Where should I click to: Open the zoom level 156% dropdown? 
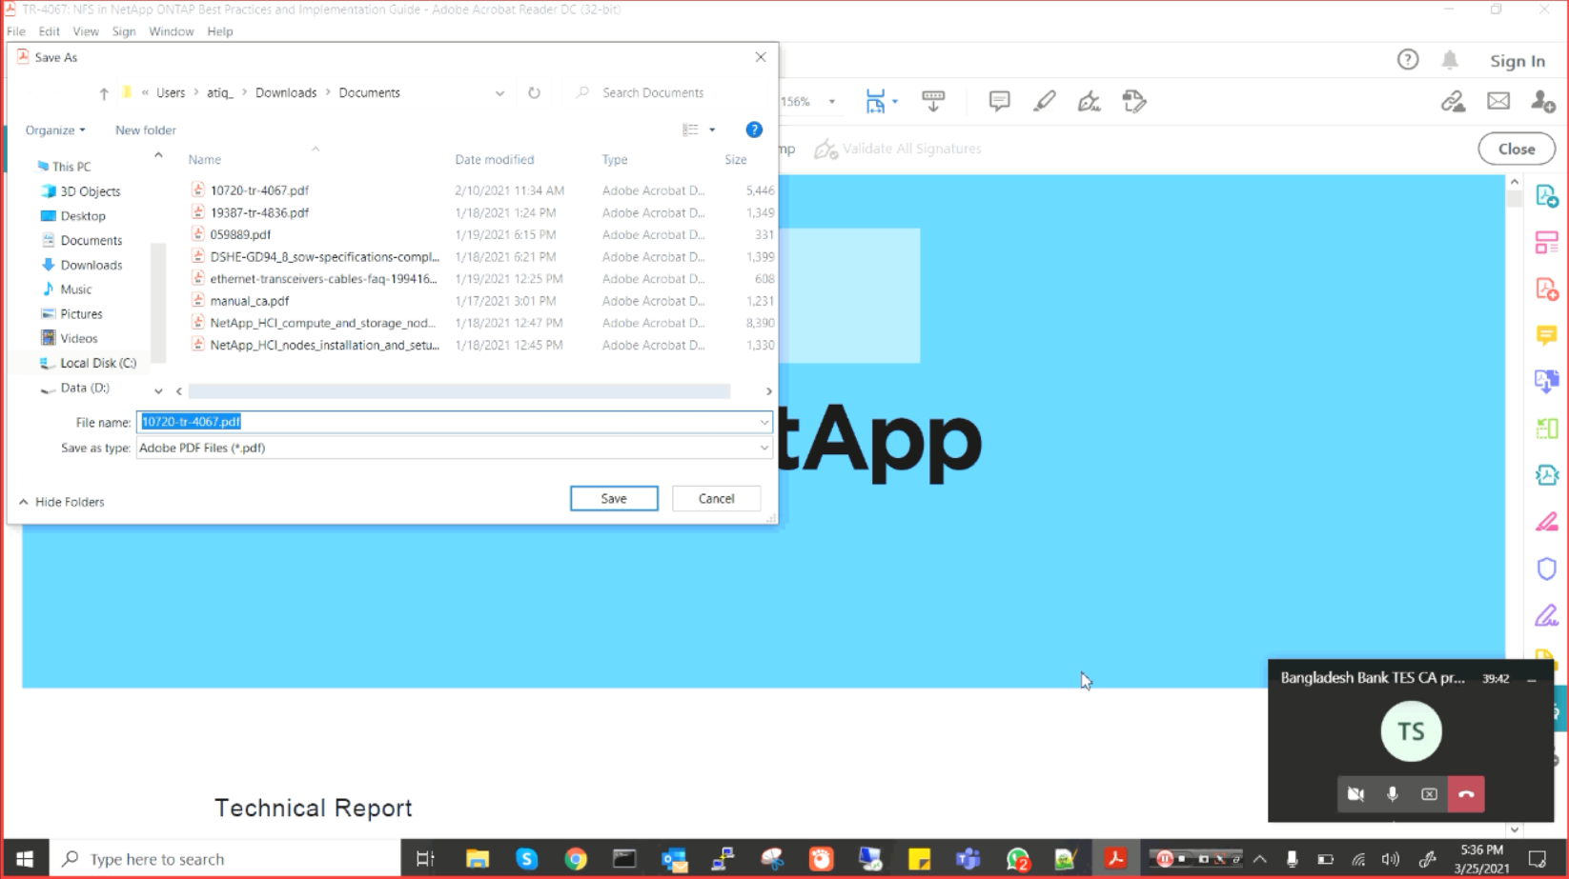point(831,101)
